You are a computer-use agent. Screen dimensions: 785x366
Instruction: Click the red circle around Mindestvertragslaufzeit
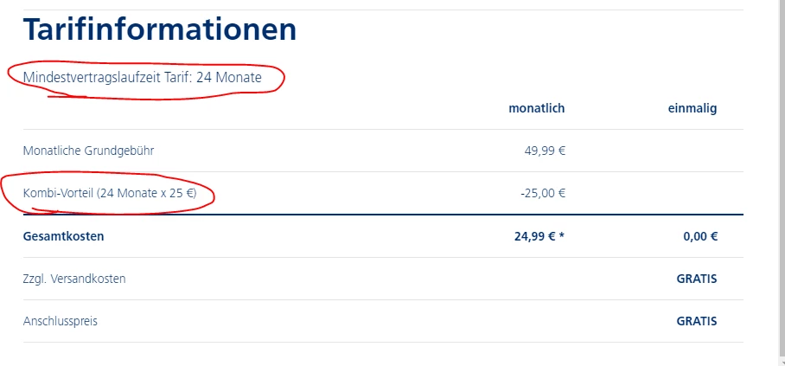(284, 80)
